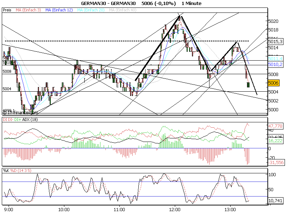Click the histogram value tag -31,556
Viewport: 286px width, 214px height.
coord(276,162)
